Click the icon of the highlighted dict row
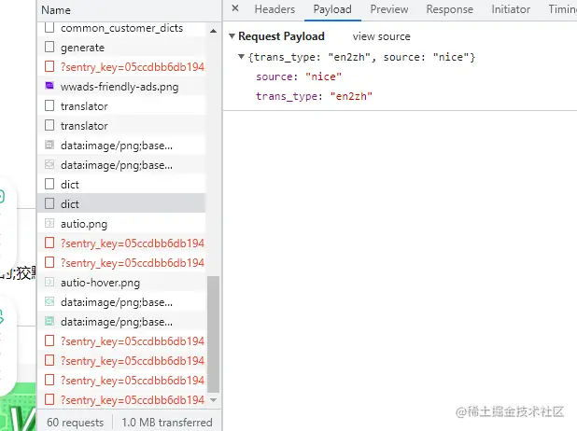577x431 pixels. (49, 203)
